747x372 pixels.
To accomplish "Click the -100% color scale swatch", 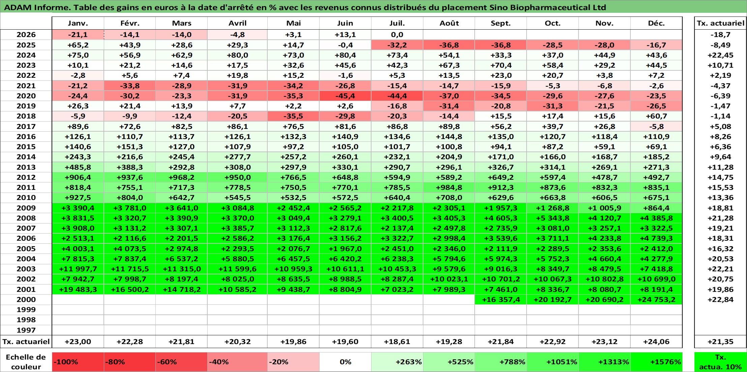I will click(78, 362).
